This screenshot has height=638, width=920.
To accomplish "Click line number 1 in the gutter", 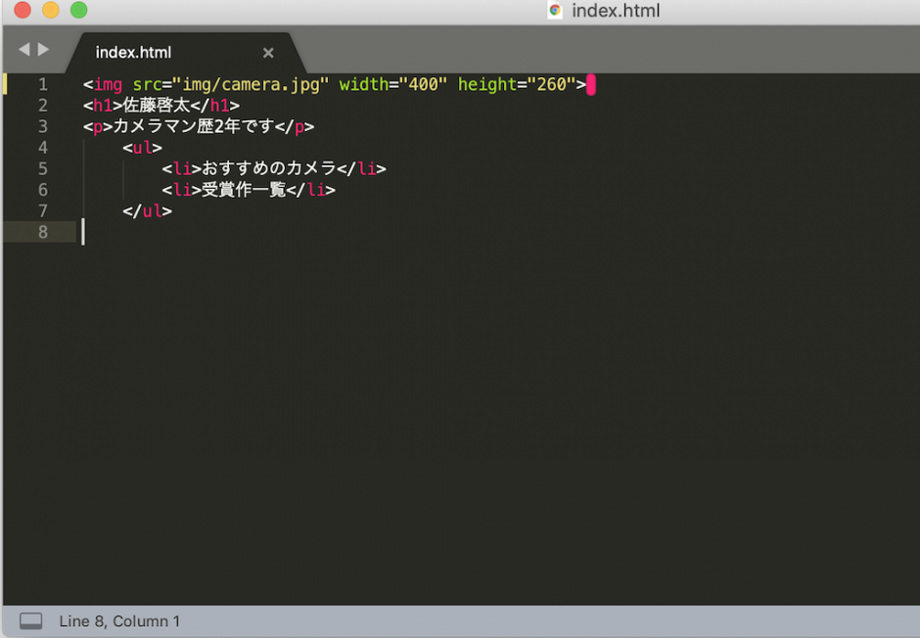I will click(43, 84).
